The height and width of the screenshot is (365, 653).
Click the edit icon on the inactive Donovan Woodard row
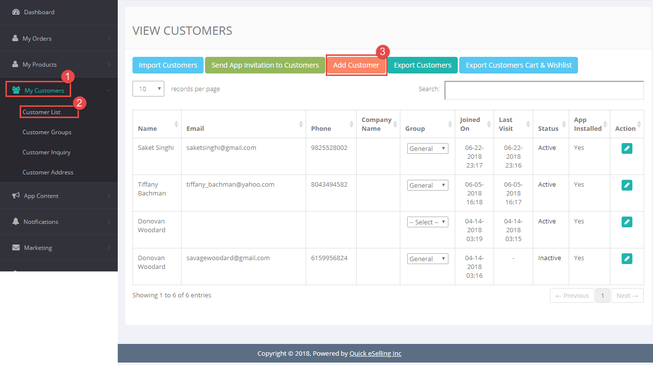click(x=627, y=258)
